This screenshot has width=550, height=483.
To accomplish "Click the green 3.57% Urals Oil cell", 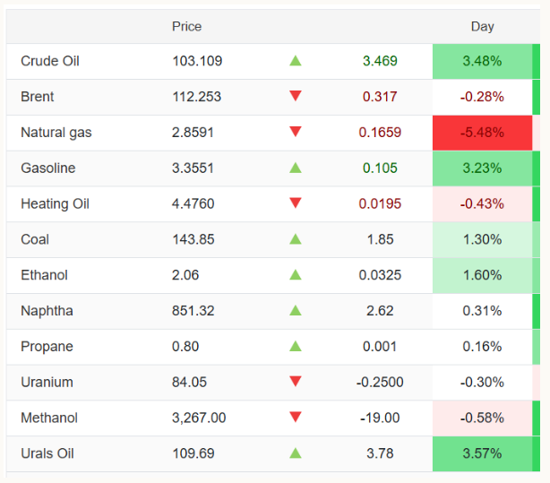I will point(482,453).
